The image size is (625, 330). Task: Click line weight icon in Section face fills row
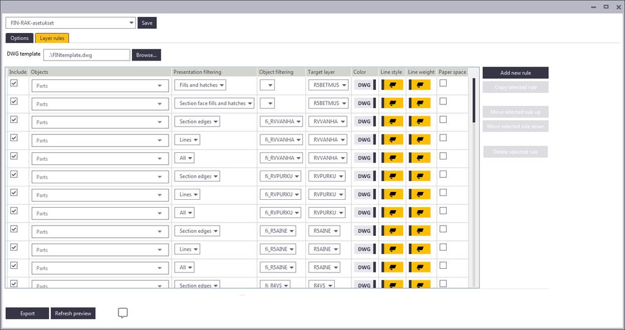[x=420, y=103]
